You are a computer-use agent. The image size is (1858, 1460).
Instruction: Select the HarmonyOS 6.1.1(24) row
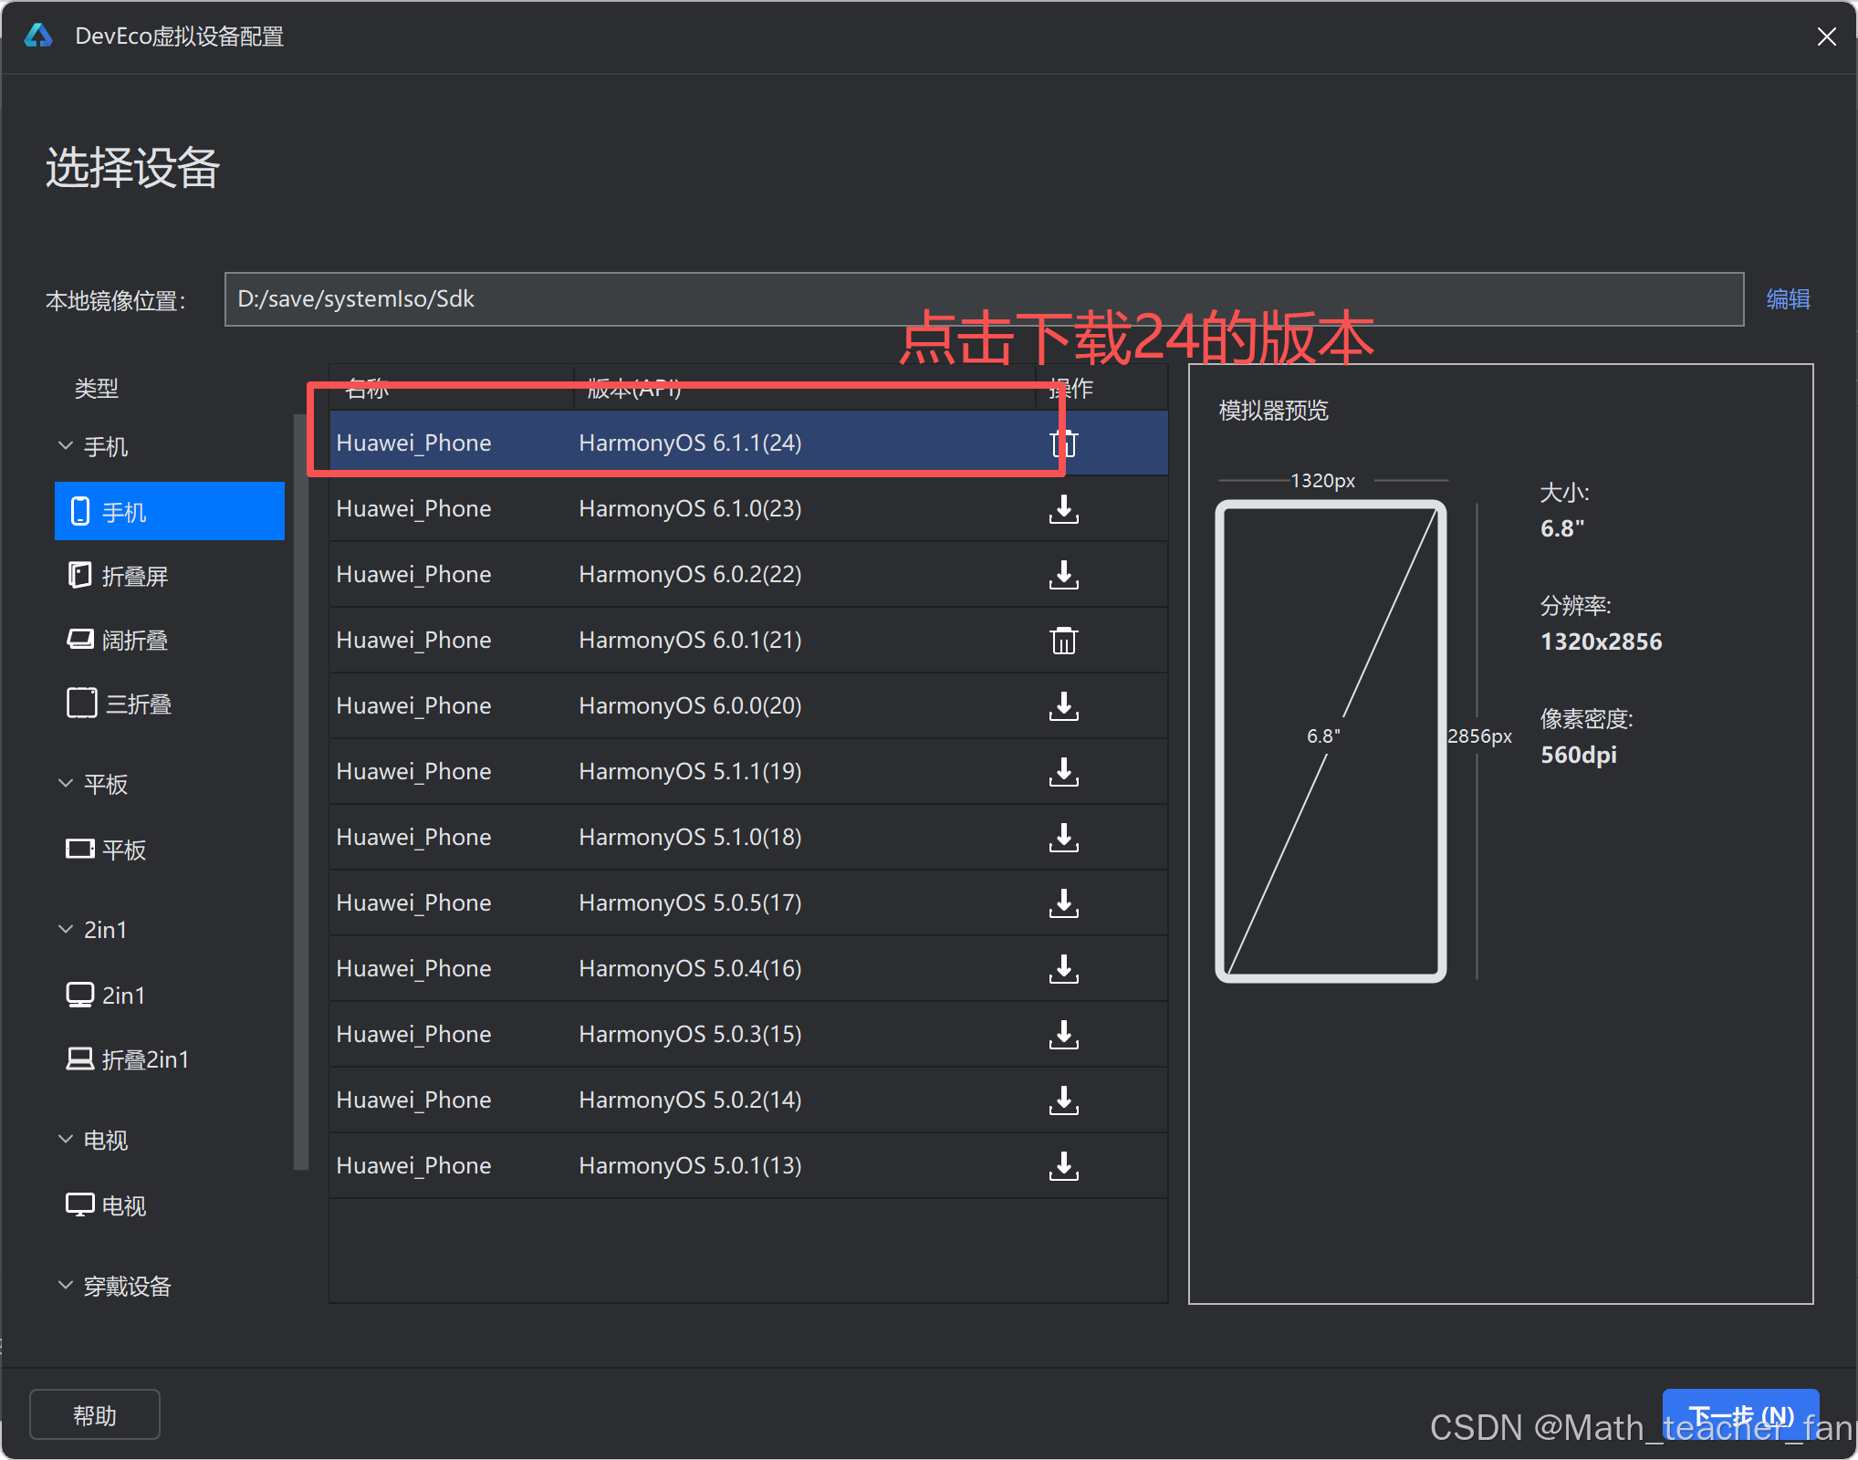(748, 443)
